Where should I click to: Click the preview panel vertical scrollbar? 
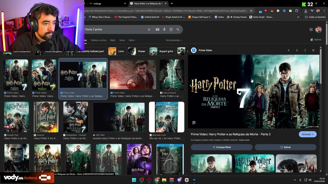[321, 66]
